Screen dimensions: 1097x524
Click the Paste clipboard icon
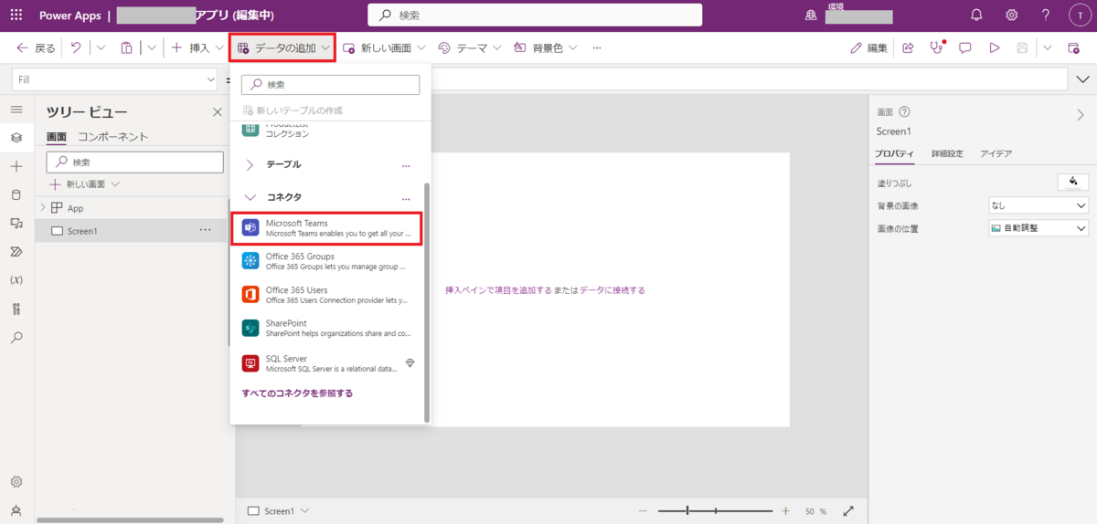[127, 47]
